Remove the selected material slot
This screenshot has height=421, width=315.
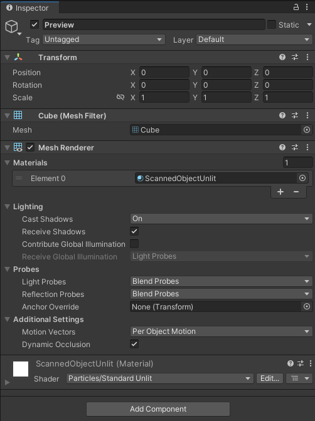coord(296,192)
